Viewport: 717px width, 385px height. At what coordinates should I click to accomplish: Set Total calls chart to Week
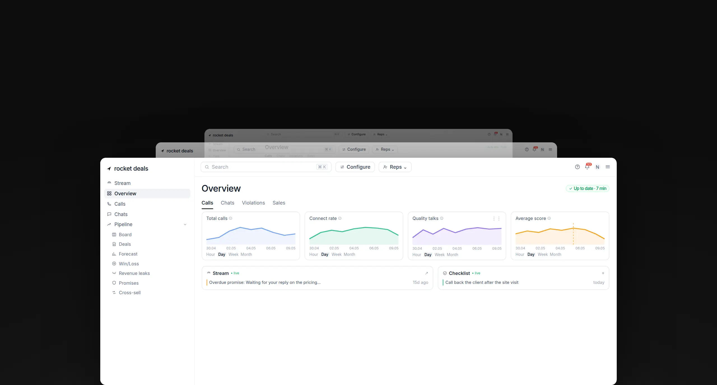click(233, 254)
